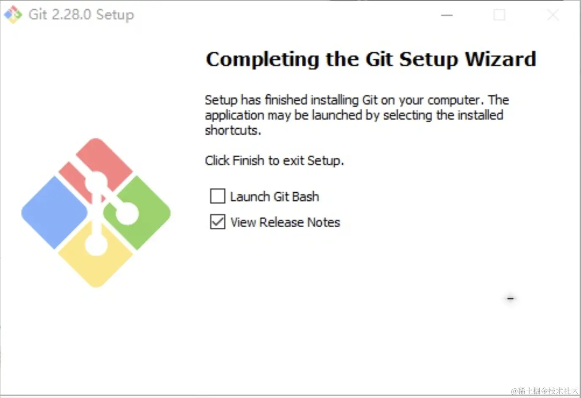
Task: Click the Click Finish to exit Setup text
Action: (274, 161)
